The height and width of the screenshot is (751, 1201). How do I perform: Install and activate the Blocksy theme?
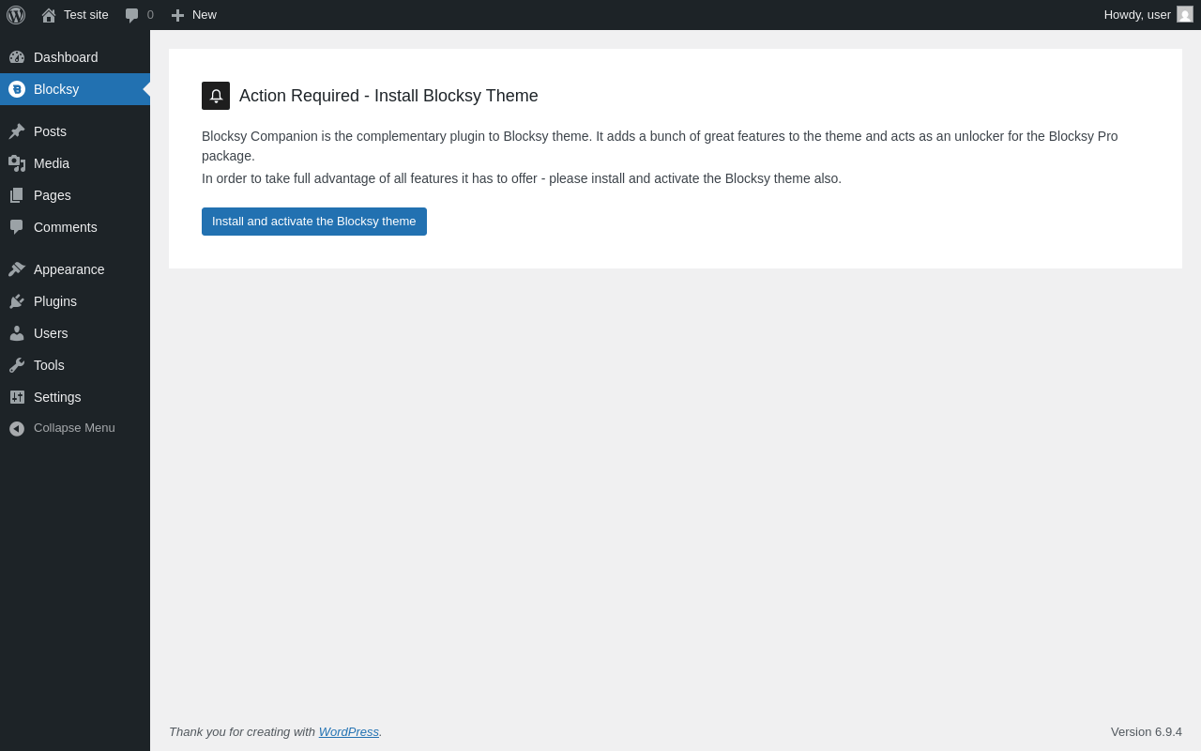pyautogui.click(x=314, y=222)
